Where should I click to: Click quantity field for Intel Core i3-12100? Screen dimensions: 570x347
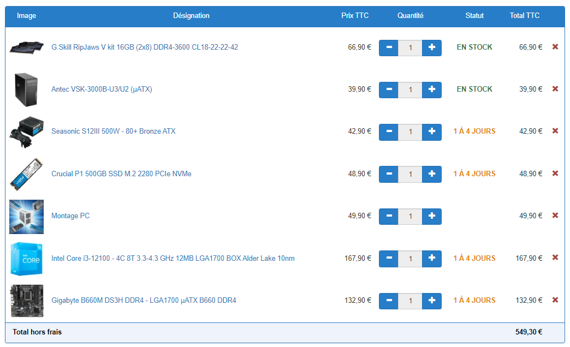410,259
